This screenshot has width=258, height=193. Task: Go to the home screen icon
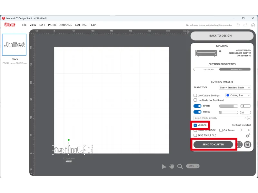(x=253, y=25)
